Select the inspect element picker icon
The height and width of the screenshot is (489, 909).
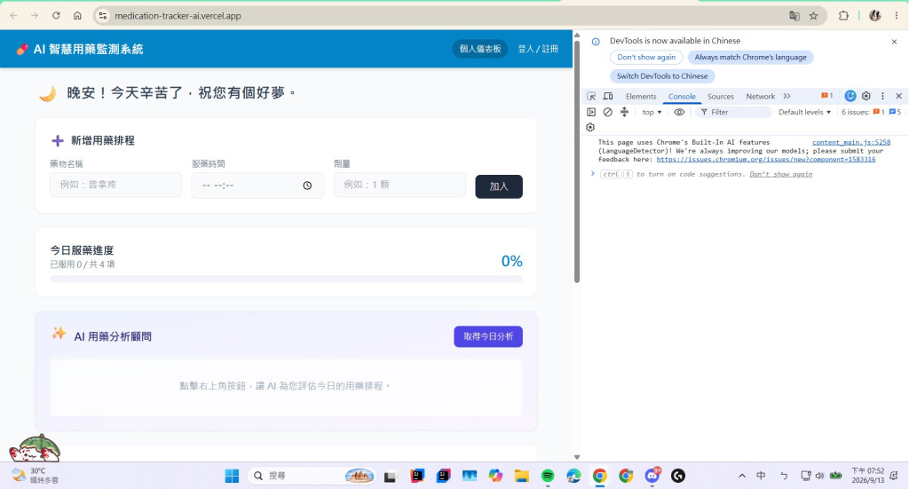591,96
